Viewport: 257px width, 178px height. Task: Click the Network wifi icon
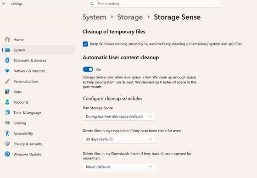(7, 71)
